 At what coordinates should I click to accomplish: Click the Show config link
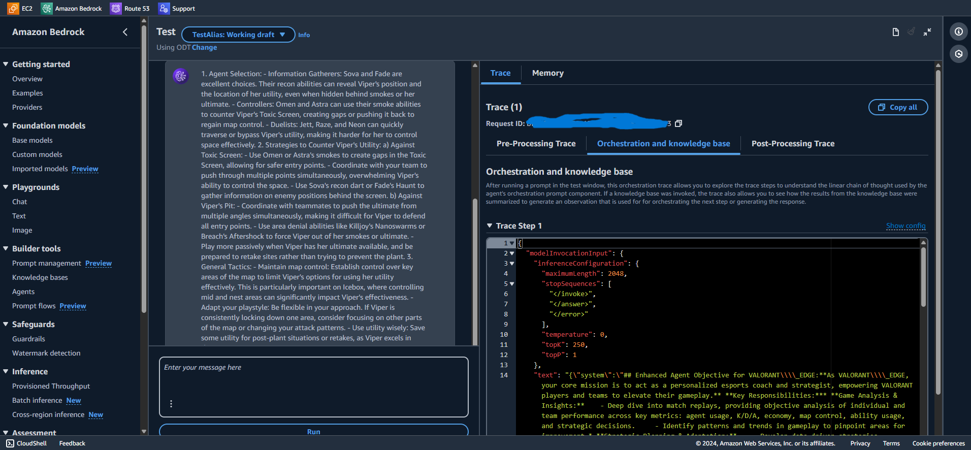(905, 226)
